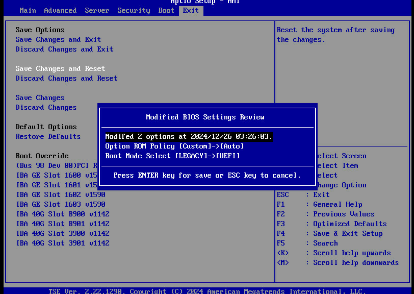Choose Discard Changes and Exit
This screenshot has width=414, height=294.
pyautogui.click(x=64, y=49)
